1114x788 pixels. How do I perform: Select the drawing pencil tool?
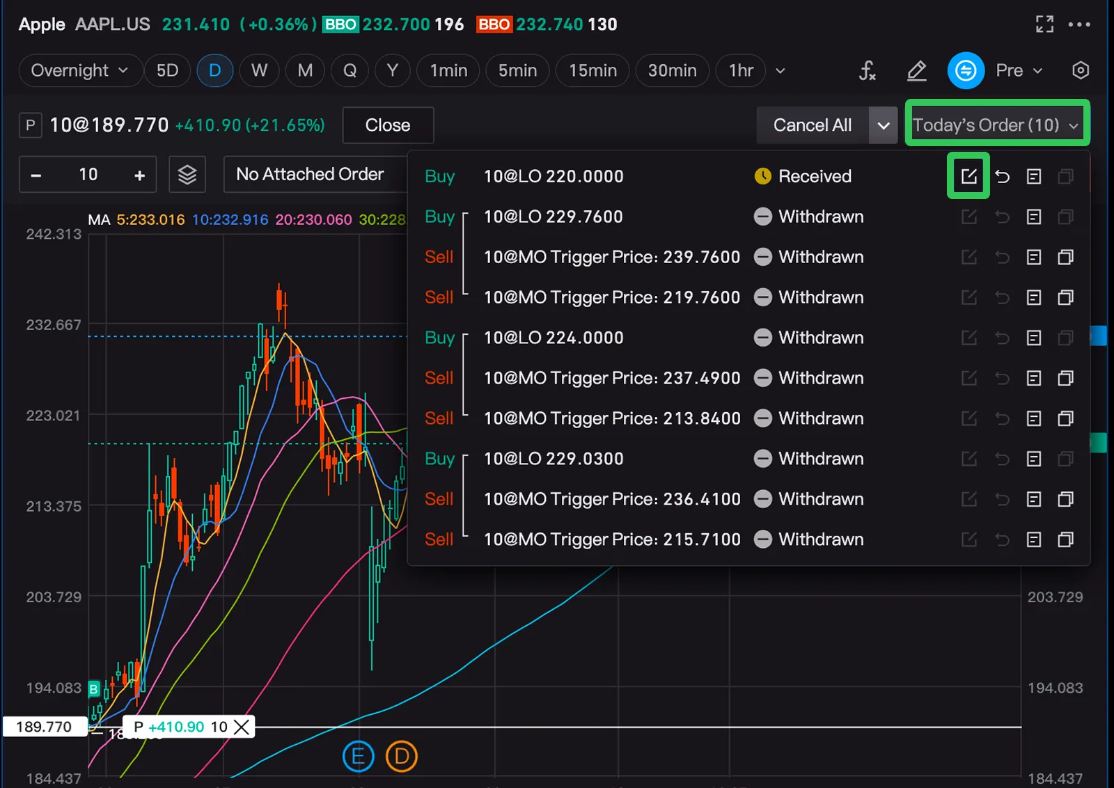click(916, 70)
